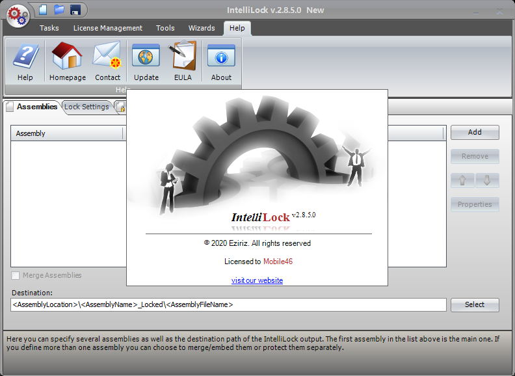Click the Contact envelope icon

pyautogui.click(x=107, y=61)
